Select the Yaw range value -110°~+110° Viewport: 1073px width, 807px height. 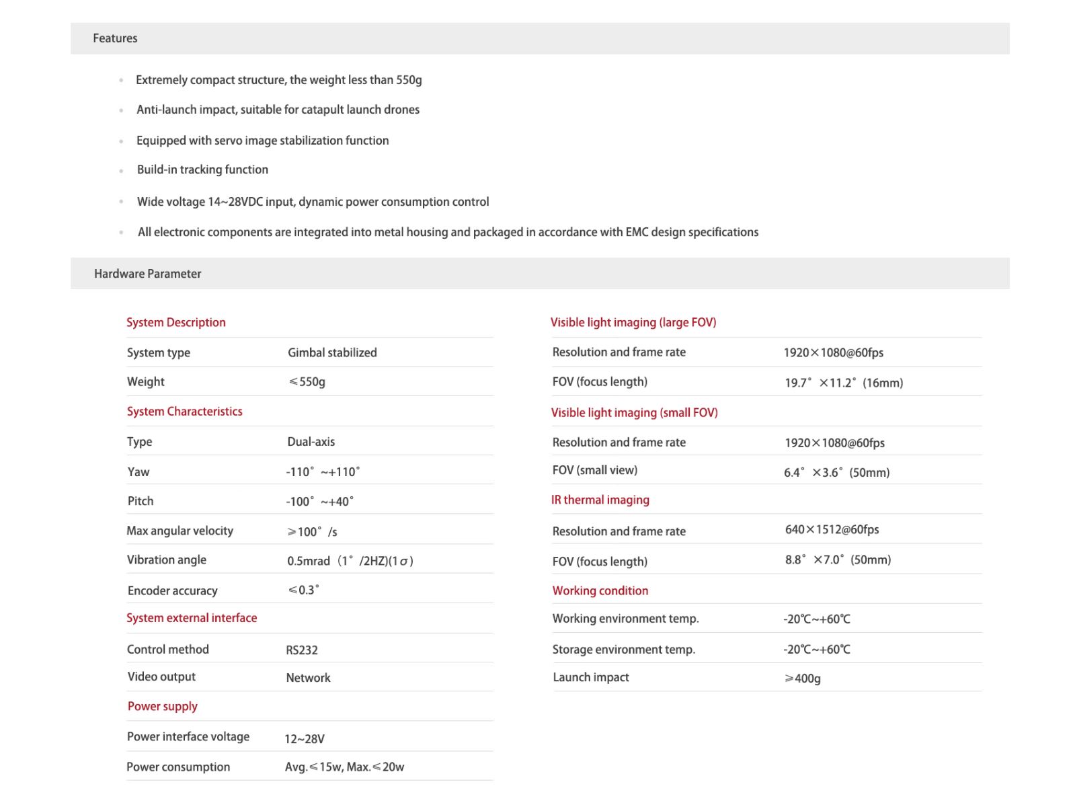pyautogui.click(x=323, y=471)
